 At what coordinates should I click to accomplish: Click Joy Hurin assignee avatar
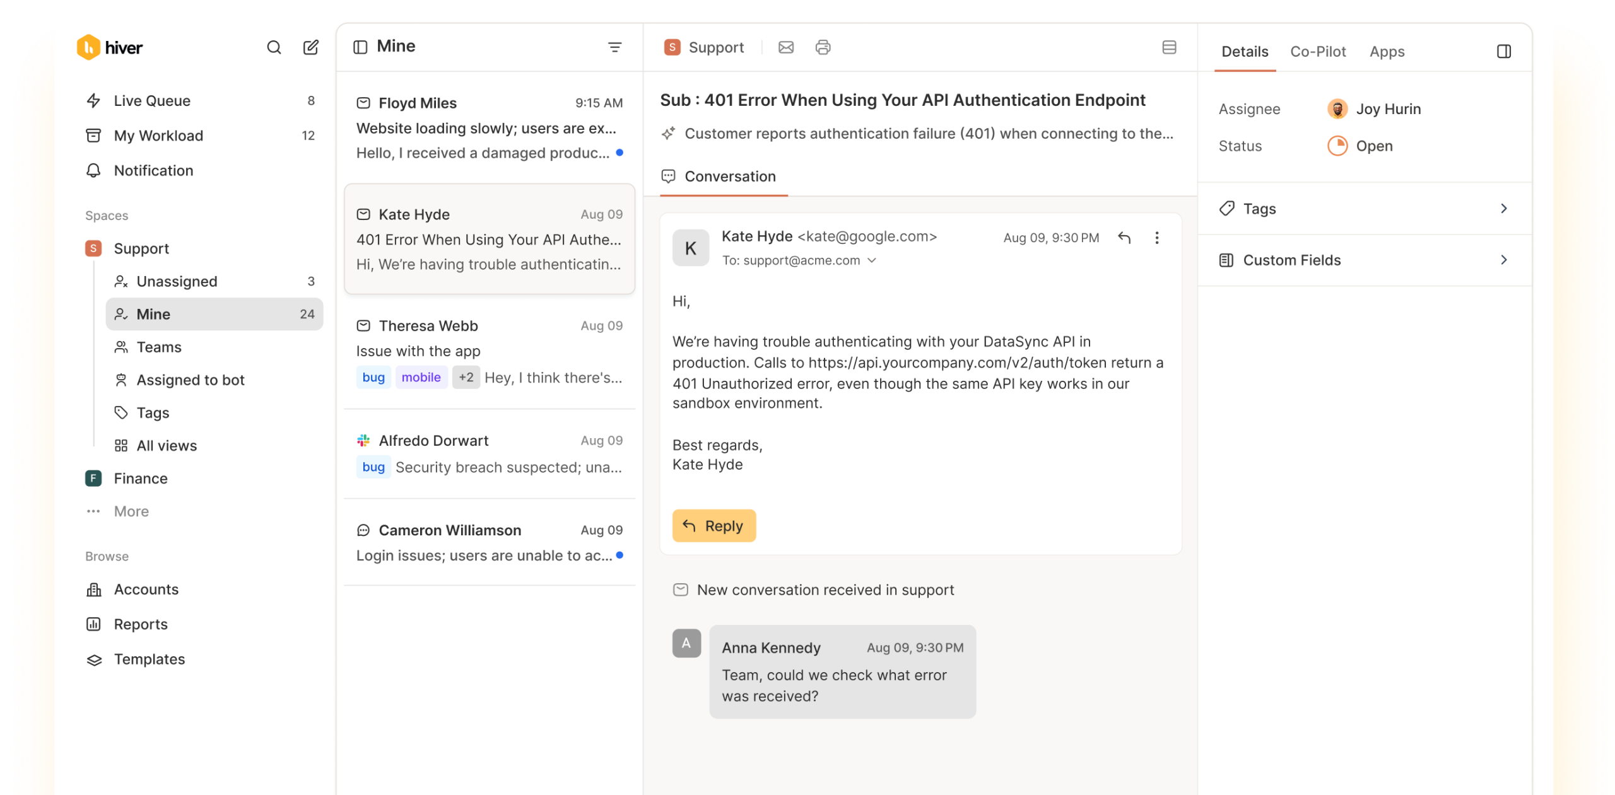pos(1337,109)
